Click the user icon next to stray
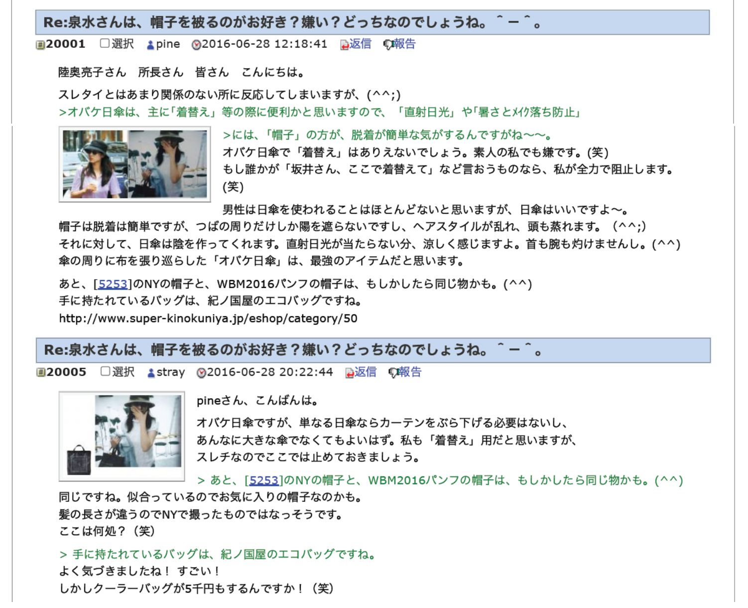The image size is (748, 608). coord(151,373)
